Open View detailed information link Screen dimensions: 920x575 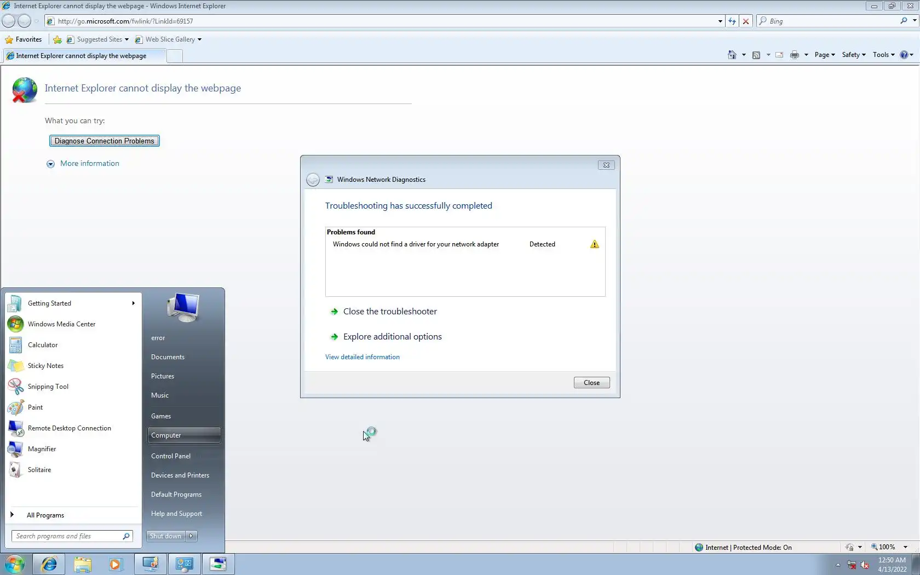tap(363, 357)
